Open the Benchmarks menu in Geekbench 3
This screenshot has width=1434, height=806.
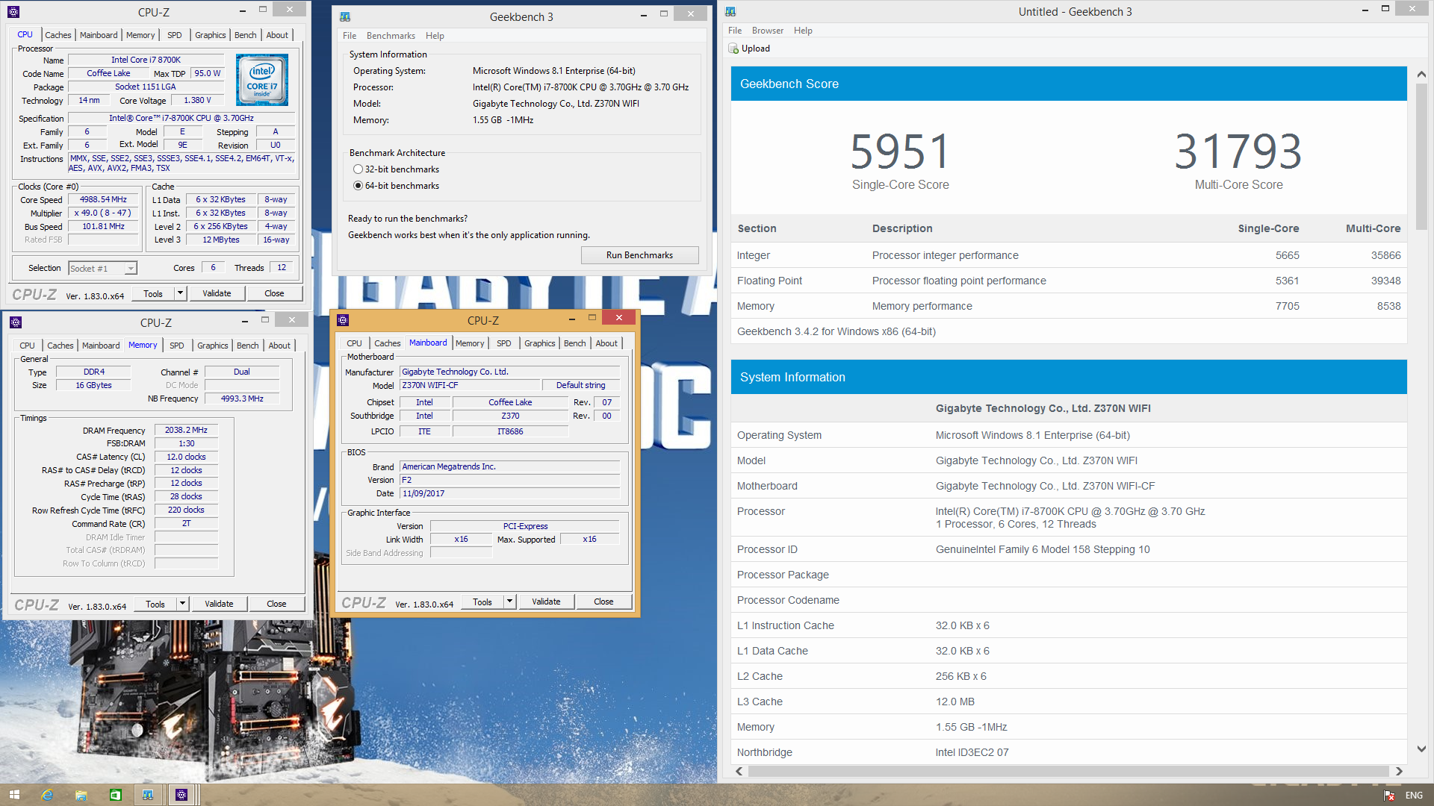391,36
